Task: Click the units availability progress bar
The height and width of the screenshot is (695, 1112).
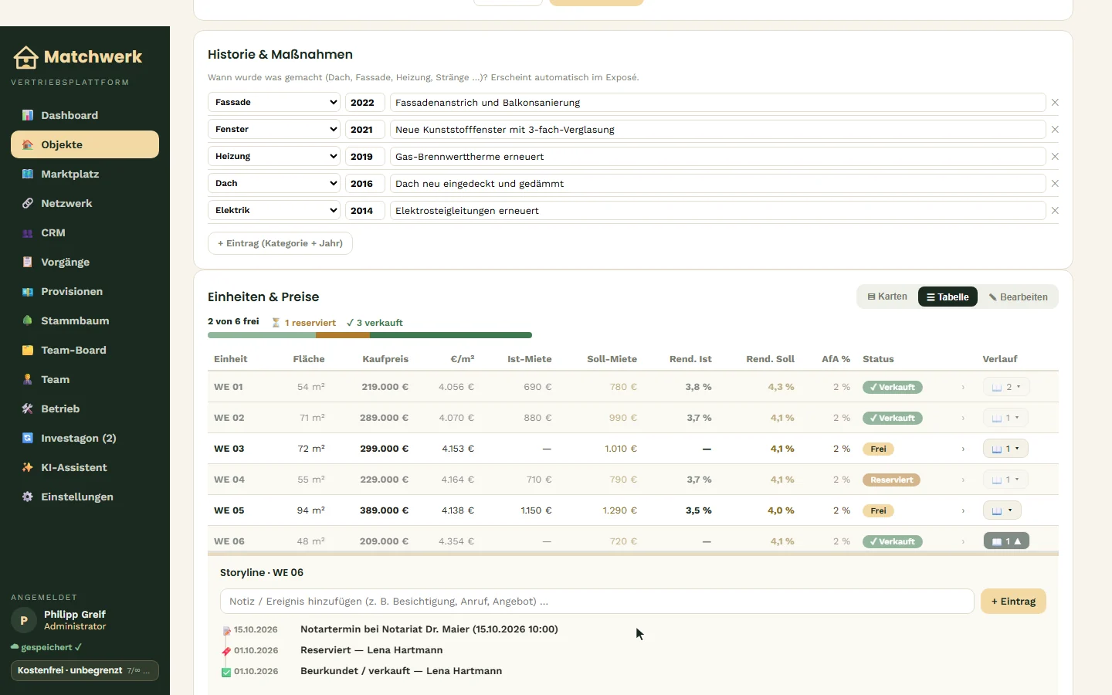Action: click(x=370, y=335)
